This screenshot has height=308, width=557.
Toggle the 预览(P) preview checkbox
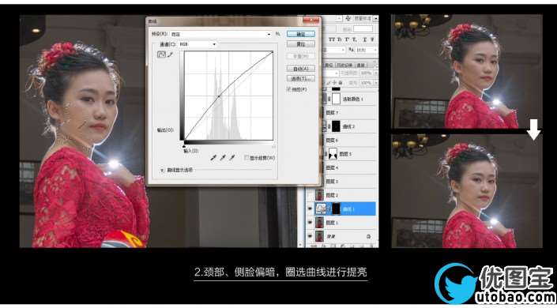coord(289,89)
